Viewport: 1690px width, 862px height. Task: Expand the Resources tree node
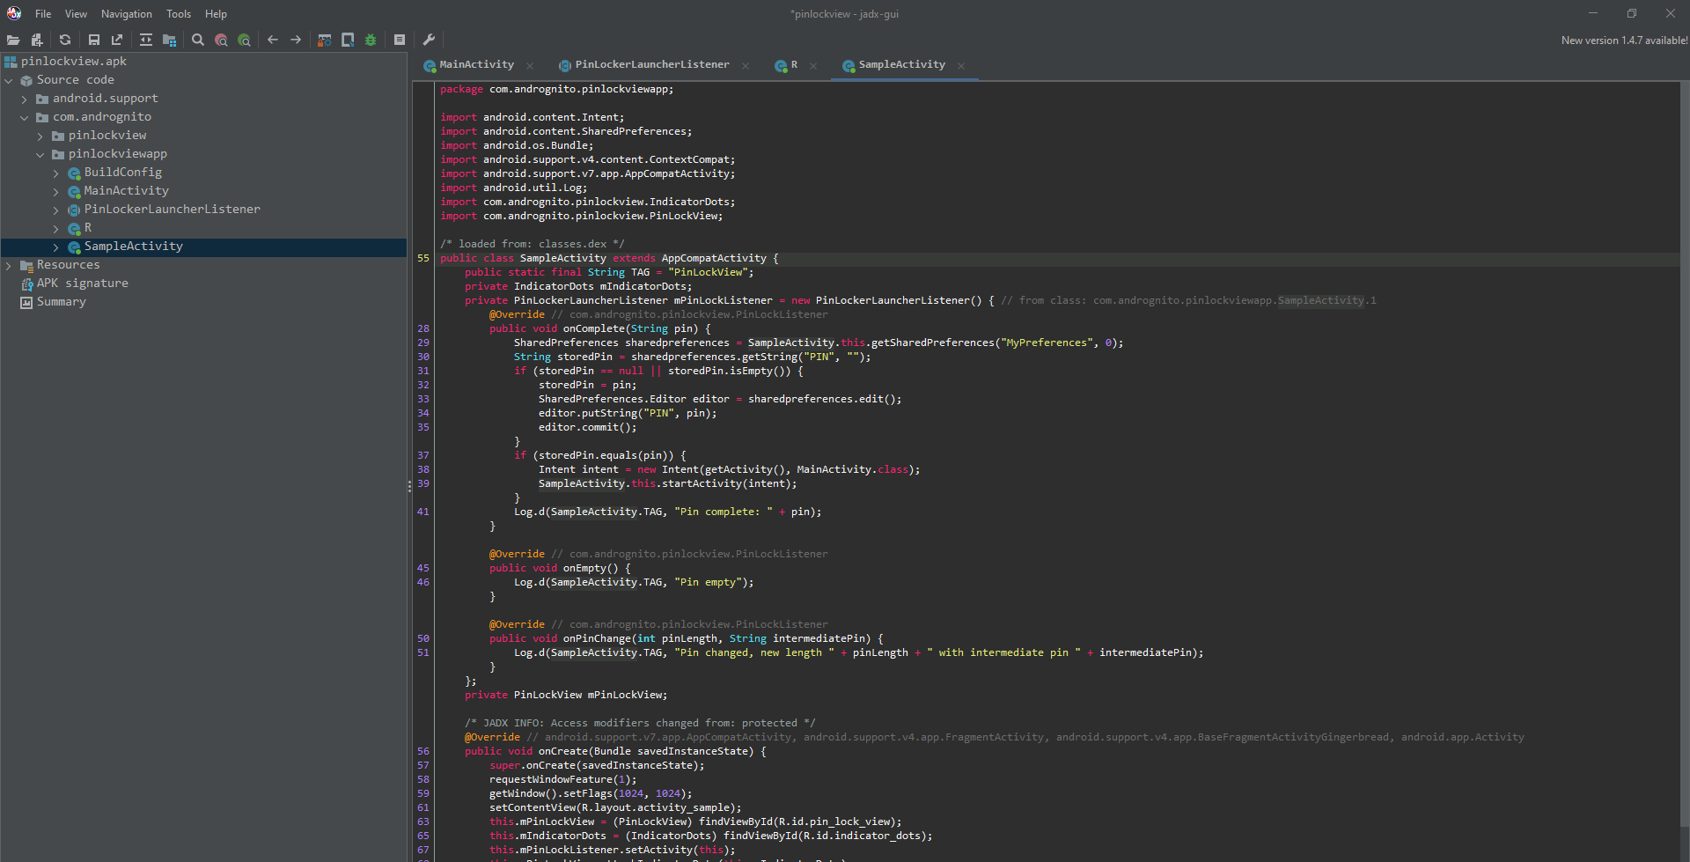coord(9,265)
